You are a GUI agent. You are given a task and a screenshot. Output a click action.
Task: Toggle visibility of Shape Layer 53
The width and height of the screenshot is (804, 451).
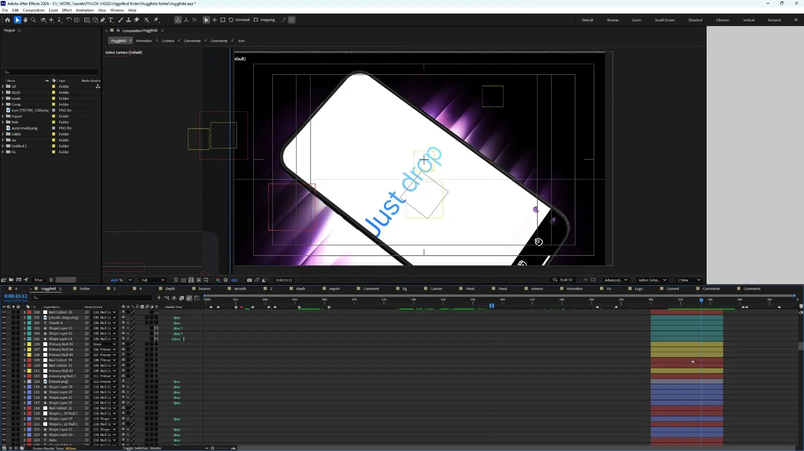[4, 328]
